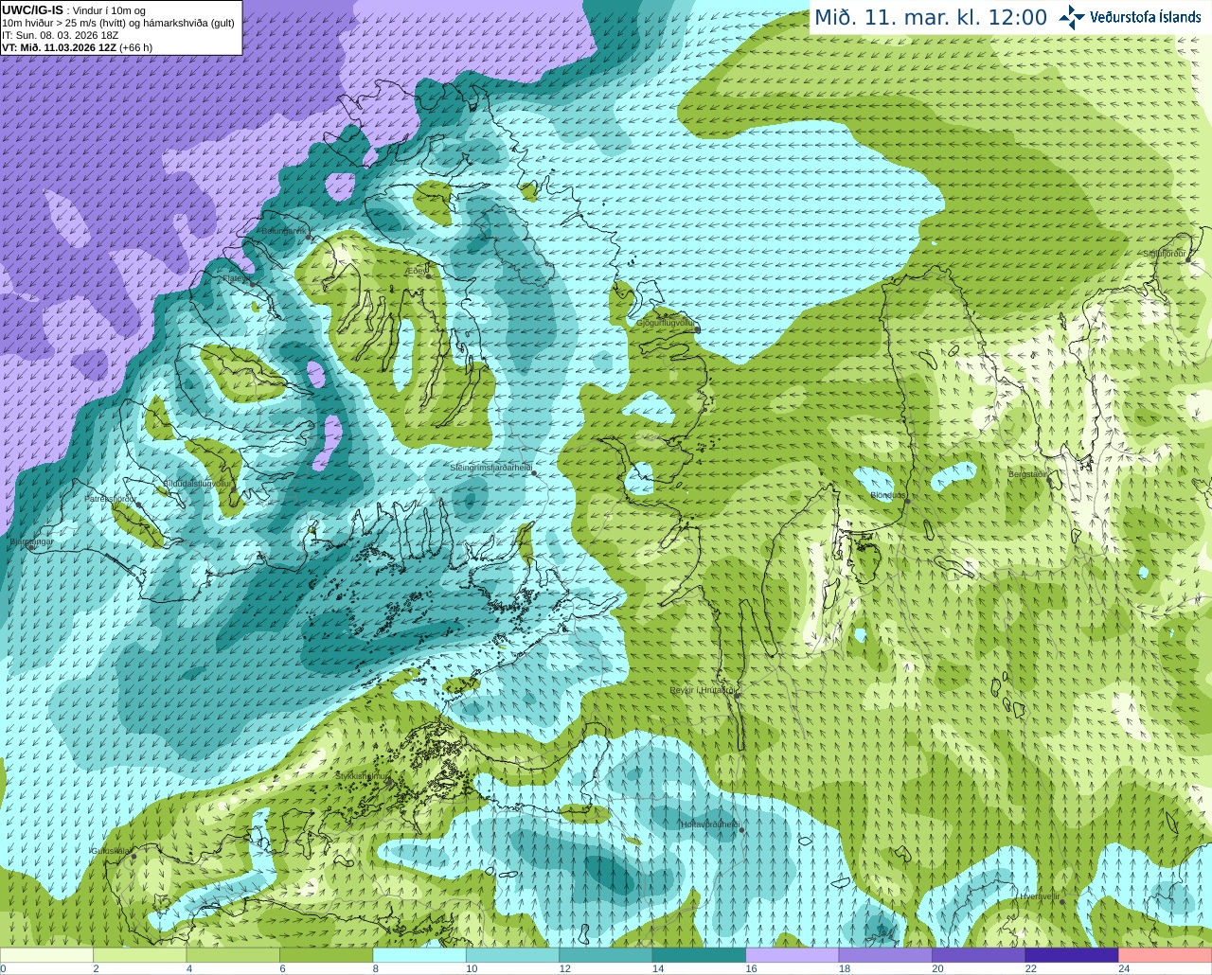
Task: Select the Flateyri station label
Action: [235, 278]
